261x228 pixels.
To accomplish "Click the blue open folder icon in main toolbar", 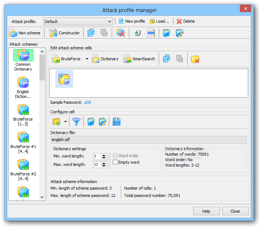I will click(166, 33).
